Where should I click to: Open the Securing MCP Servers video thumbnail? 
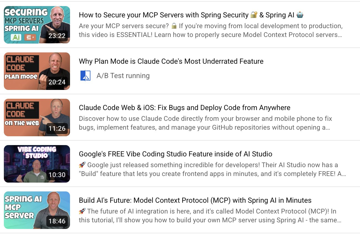[x=37, y=25]
